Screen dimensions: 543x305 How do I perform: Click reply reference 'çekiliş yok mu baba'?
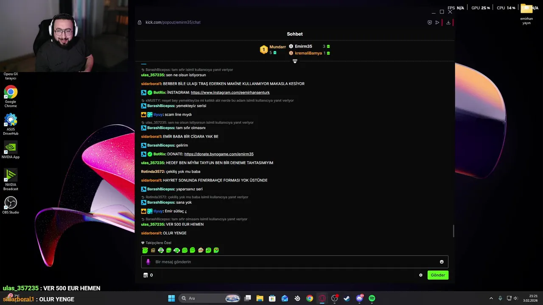coord(195,197)
